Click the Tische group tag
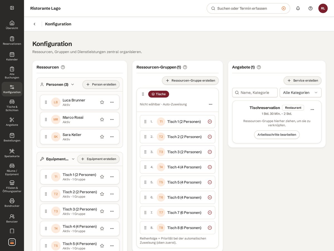 (159, 94)
